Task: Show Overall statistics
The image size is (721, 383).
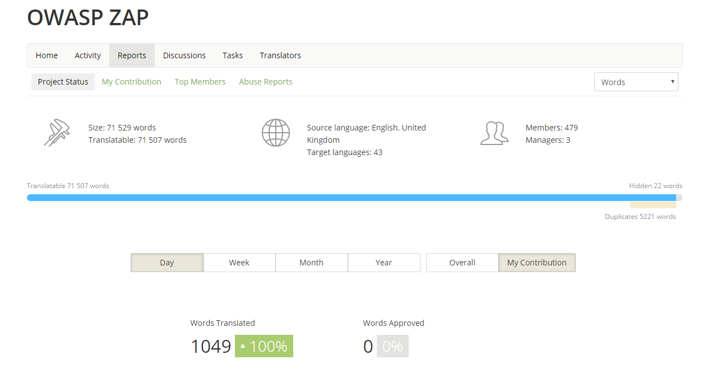Action: pos(463,263)
